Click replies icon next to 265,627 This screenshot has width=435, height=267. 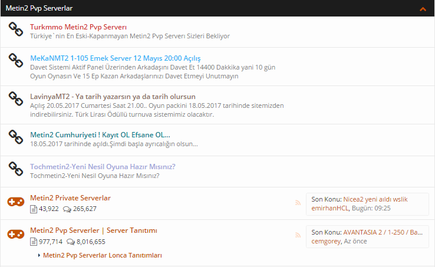coord(67,209)
